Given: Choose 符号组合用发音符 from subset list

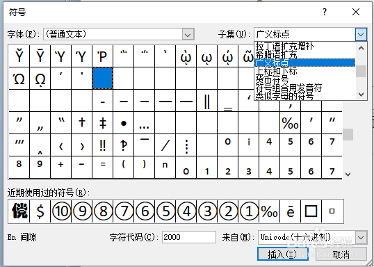Looking at the screenshot, I should [304, 88].
